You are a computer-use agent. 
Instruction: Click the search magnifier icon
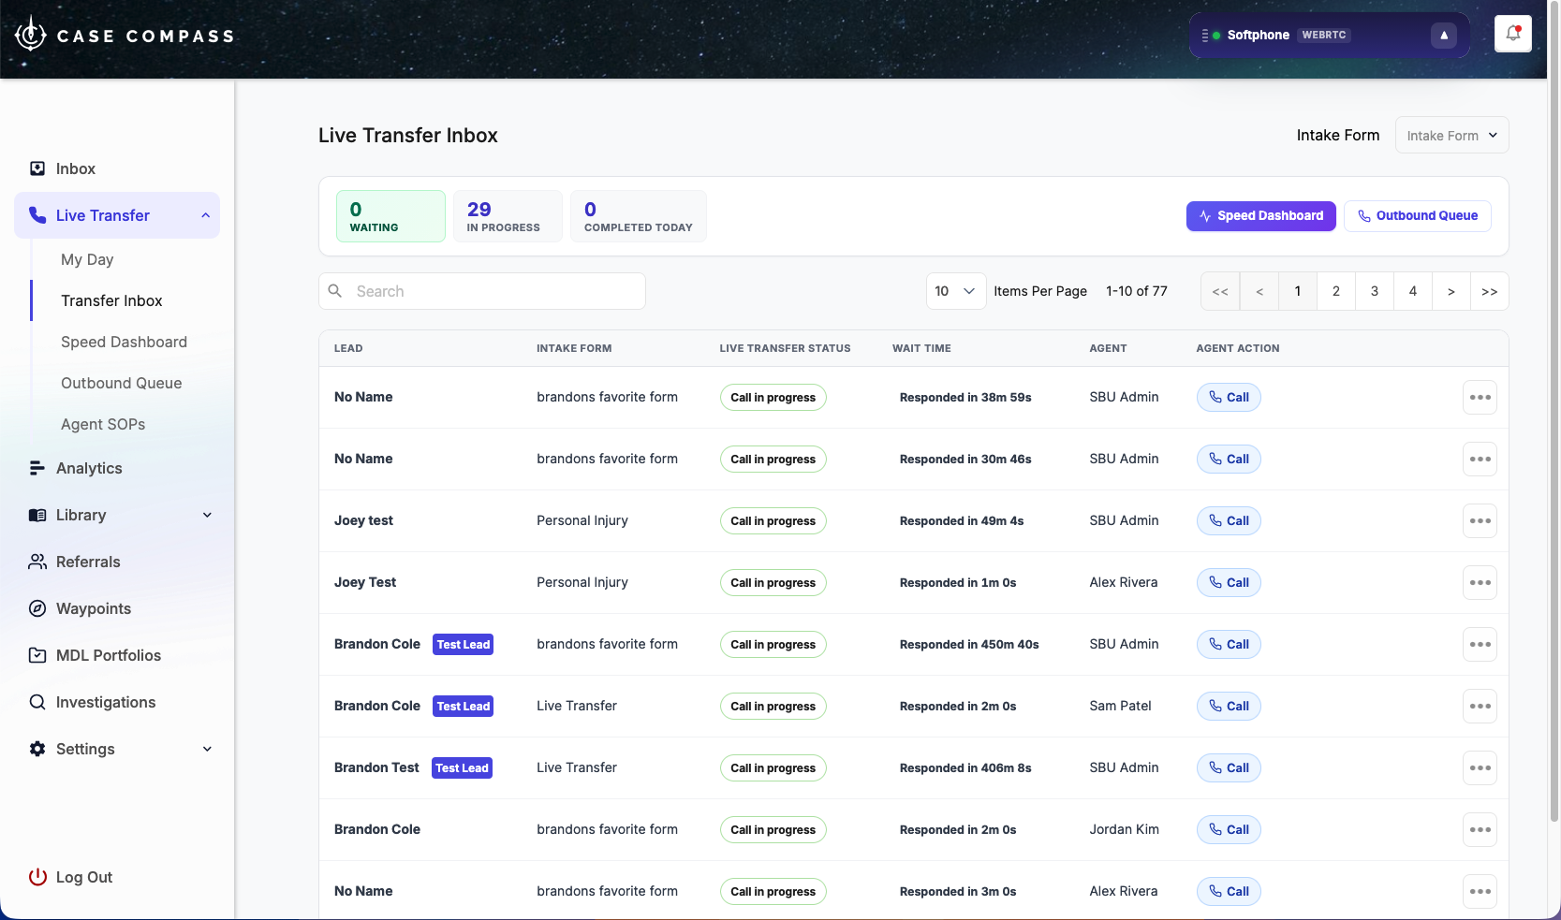335,291
